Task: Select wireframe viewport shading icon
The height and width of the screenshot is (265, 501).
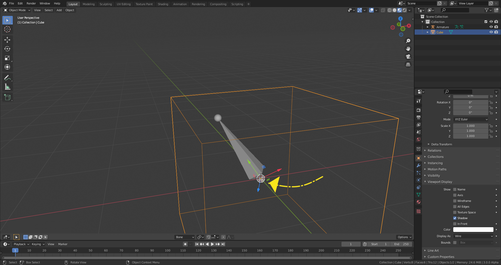Action: click(x=390, y=10)
